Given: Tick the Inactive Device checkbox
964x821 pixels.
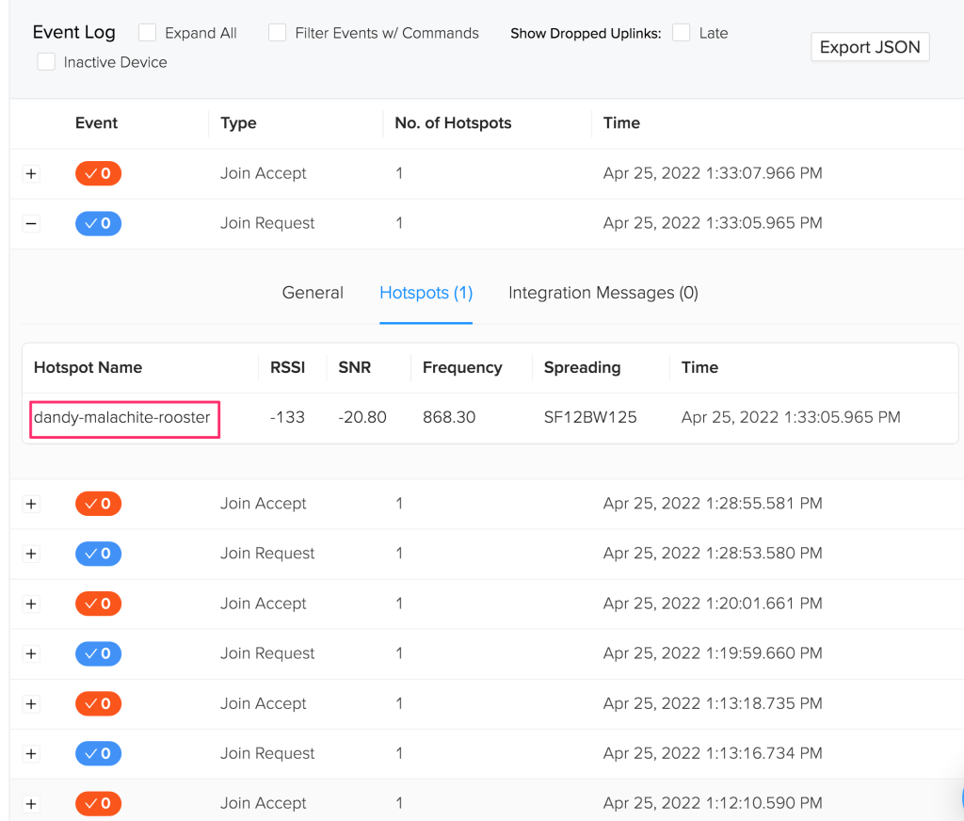Looking at the screenshot, I should [46, 62].
